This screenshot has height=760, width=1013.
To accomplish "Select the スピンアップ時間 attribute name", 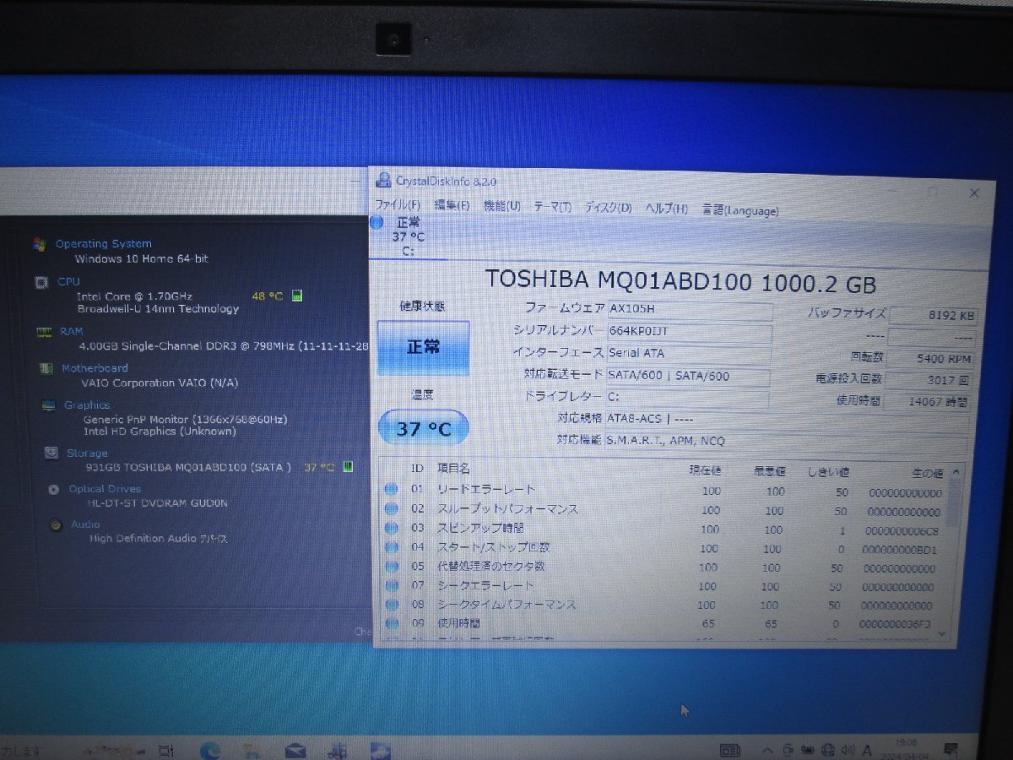I will 479,529.
